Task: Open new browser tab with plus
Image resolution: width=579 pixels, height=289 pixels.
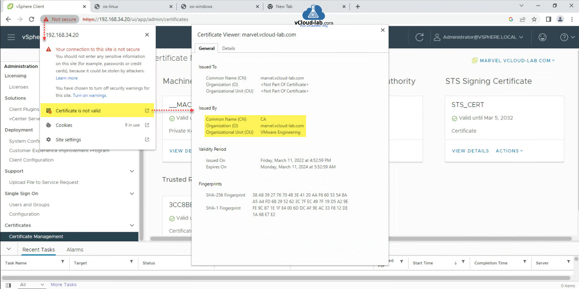Action: tap(358, 6)
